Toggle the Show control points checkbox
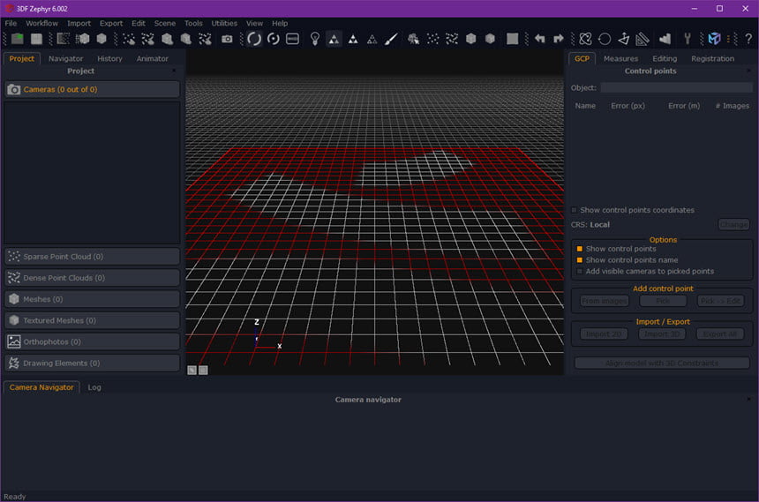 coord(580,249)
